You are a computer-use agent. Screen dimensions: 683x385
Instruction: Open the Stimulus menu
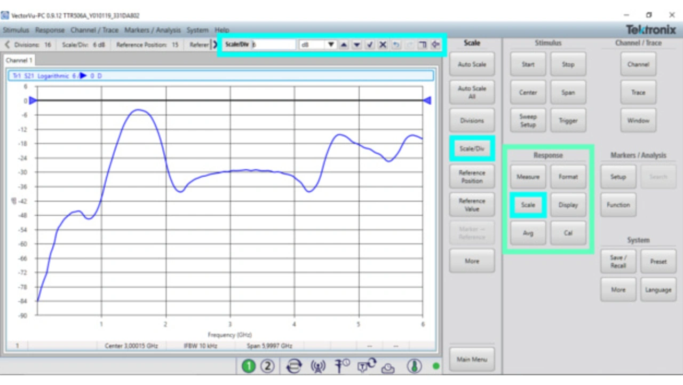pyautogui.click(x=16, y=30)
